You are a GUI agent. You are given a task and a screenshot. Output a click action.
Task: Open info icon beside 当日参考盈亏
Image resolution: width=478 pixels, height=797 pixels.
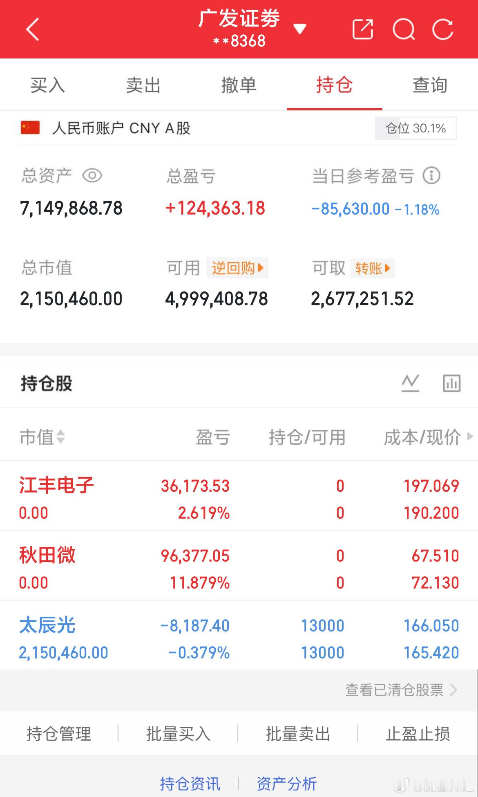click(x=431, y=176)
